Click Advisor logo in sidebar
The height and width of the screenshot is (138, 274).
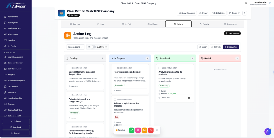16,5
